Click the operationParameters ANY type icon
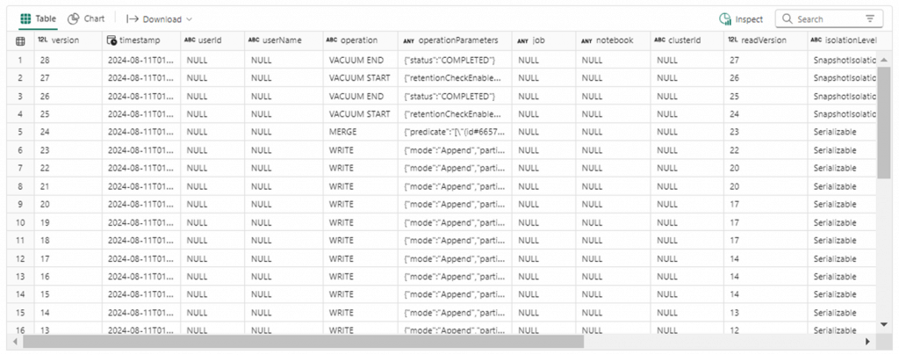This screenshot has width=899, height=355. (x=408, y=41)
